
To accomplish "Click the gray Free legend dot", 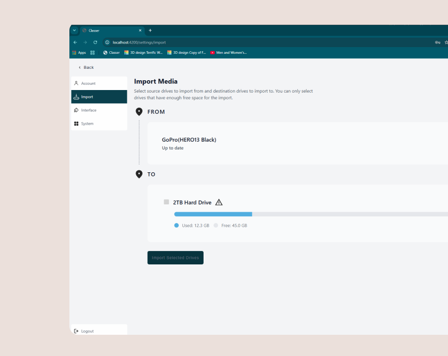I will click(x=216, y=226).
